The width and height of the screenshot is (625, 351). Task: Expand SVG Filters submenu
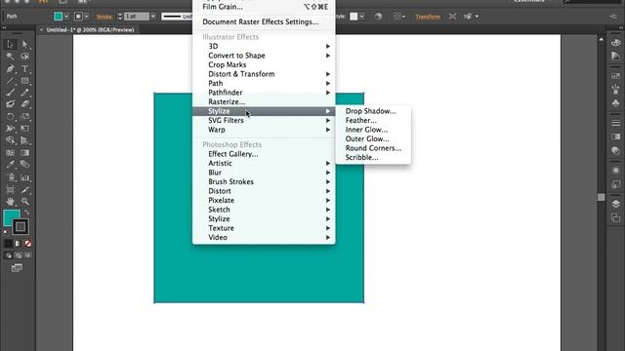coord(264,120)
